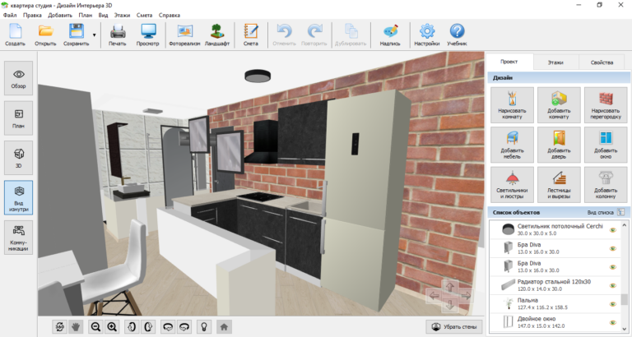Toggle the light bulb lighting button
The height and width of the screenshot is (337, 632).
(204, 326)
